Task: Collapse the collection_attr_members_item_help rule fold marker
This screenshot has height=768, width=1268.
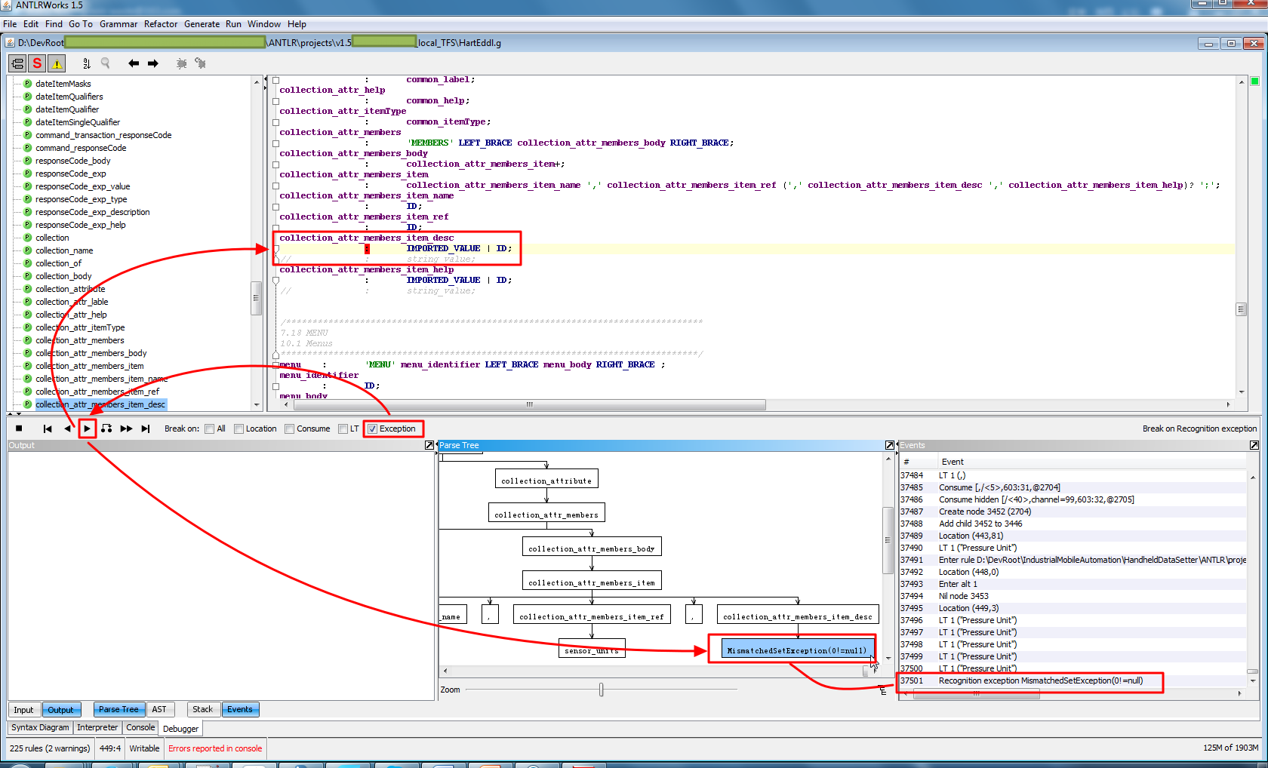Action: point(276,280)
